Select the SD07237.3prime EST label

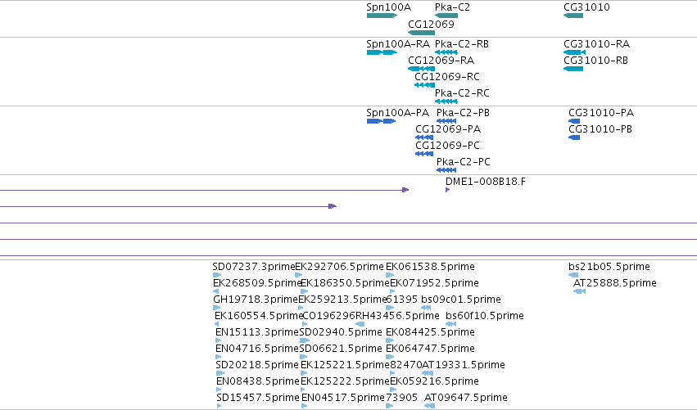254,267
